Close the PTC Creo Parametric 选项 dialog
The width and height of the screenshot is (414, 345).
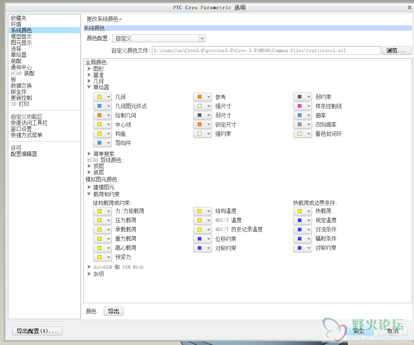[410, 7]
